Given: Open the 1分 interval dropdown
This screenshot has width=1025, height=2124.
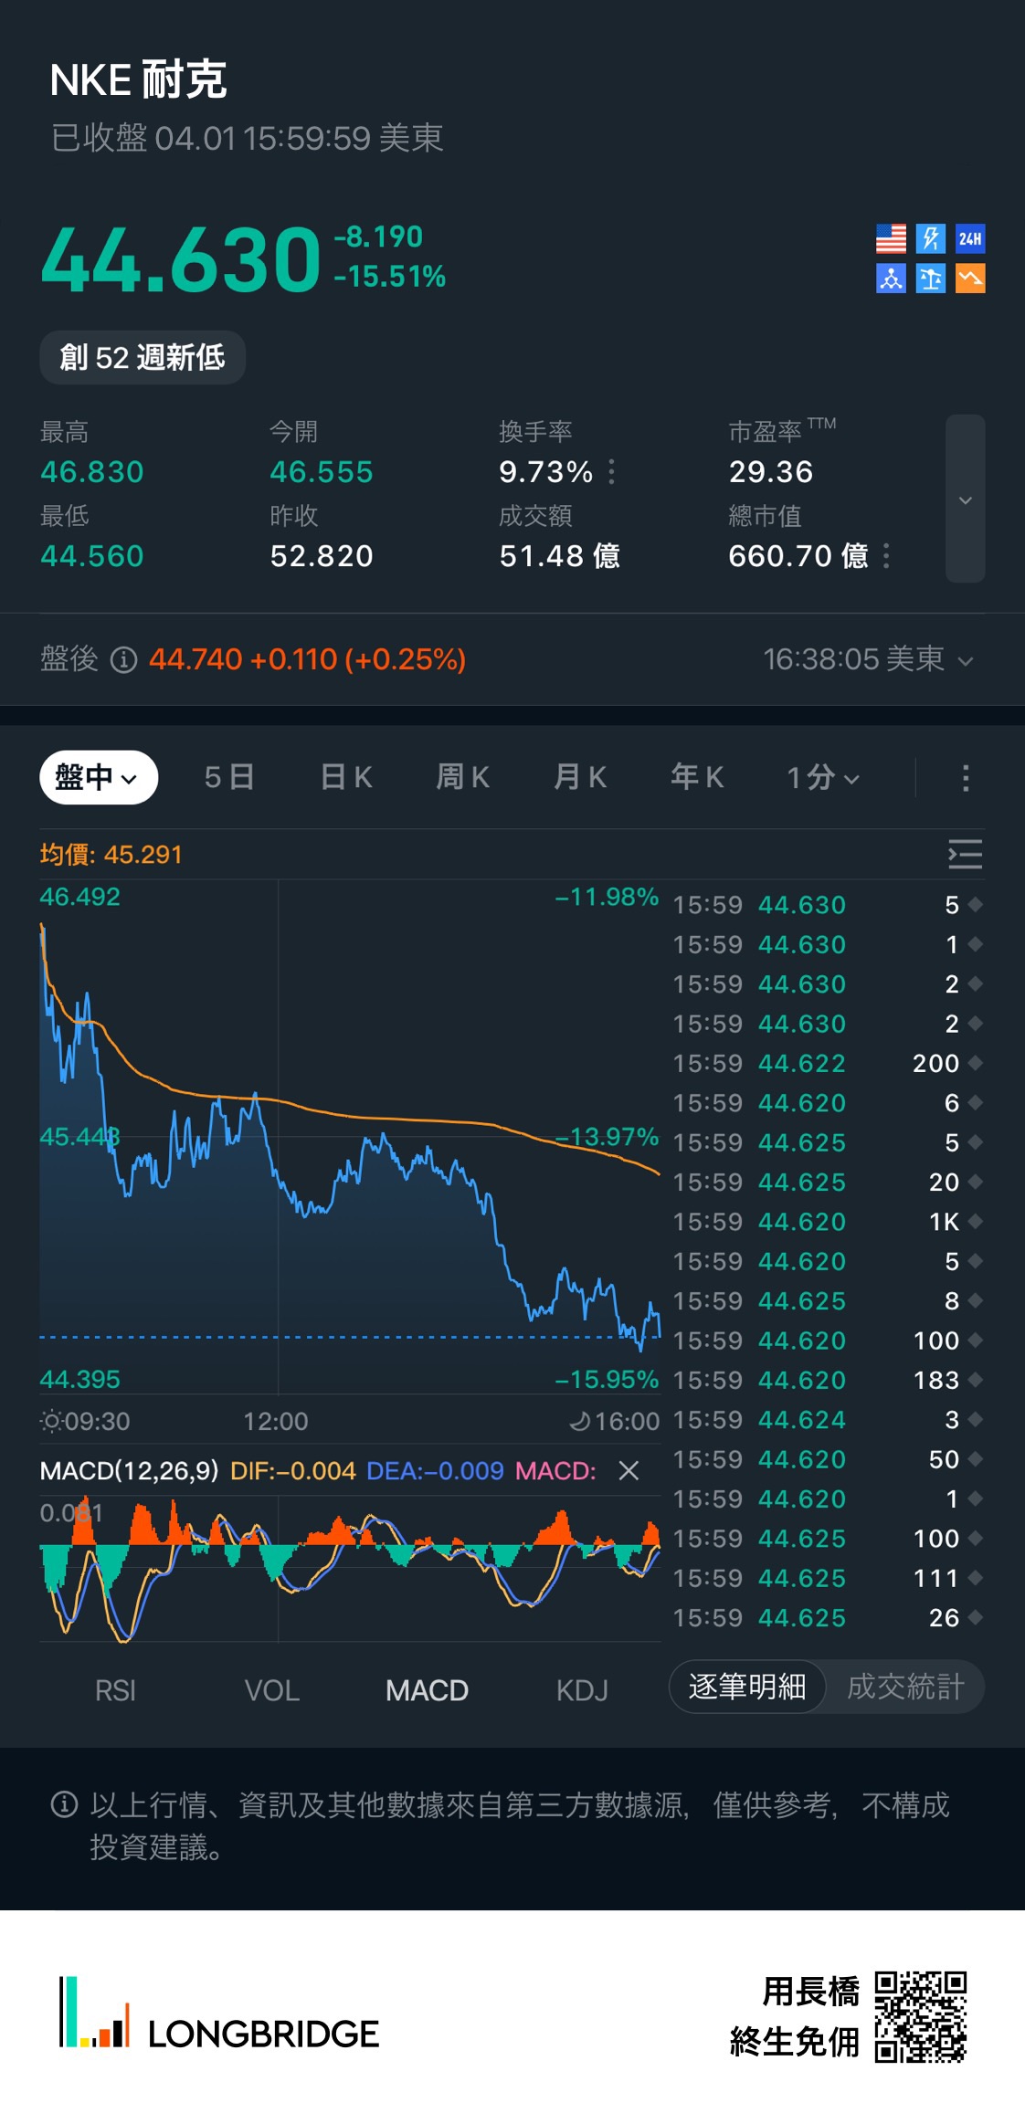Looking at the screenshot, I should tap(823, 778).
